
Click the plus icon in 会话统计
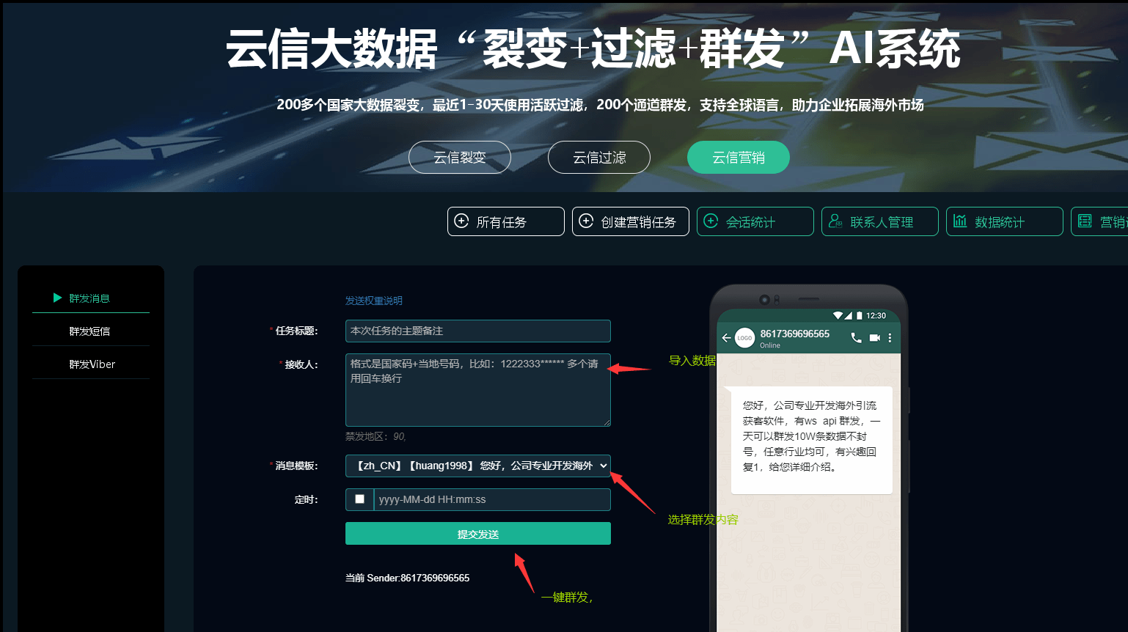[711, 221]
